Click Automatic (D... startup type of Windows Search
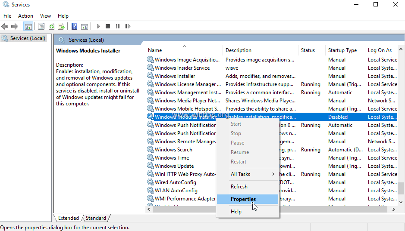This screenshot has width=405, height=231. 345,150
